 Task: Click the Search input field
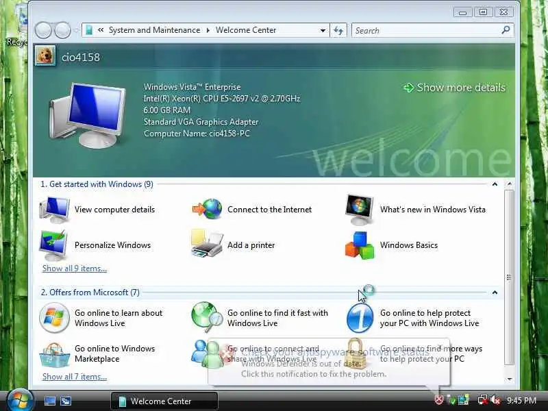[426, 30]
